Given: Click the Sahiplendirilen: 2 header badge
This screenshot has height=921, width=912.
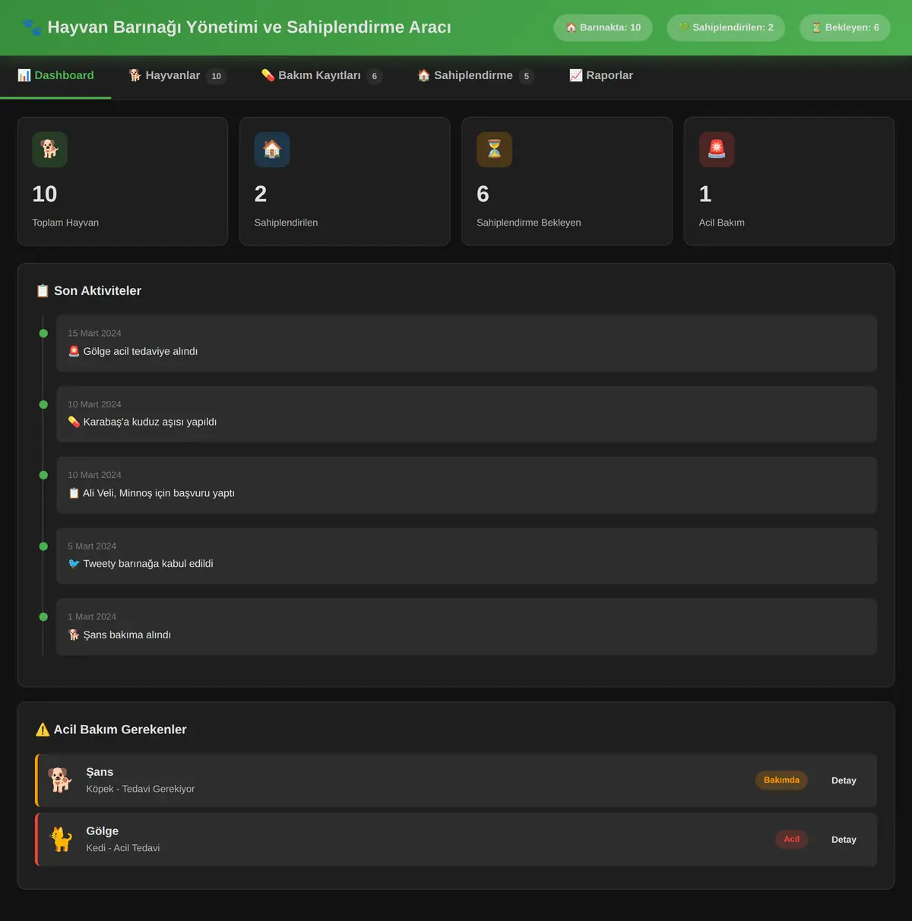Looking at the screenshot, I should pyautogui.click(x=726, y=27).
